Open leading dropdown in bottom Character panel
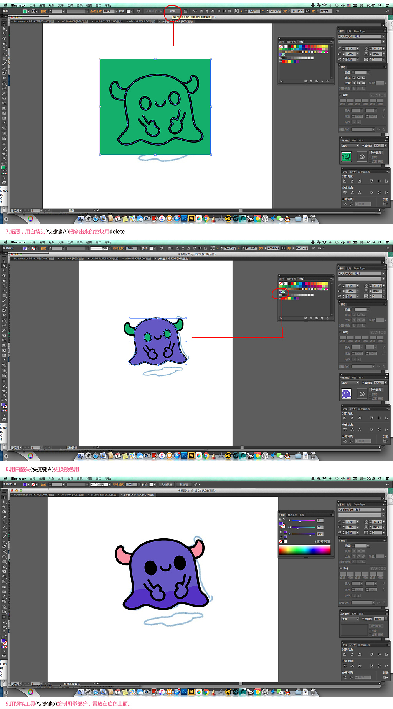The image size is (393, 709). click(x=383, y=522)
